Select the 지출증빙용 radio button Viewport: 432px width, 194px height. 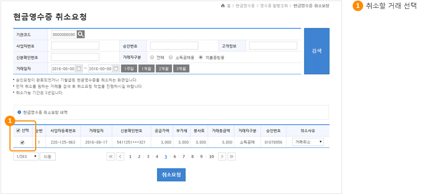(x=201, y=57)
